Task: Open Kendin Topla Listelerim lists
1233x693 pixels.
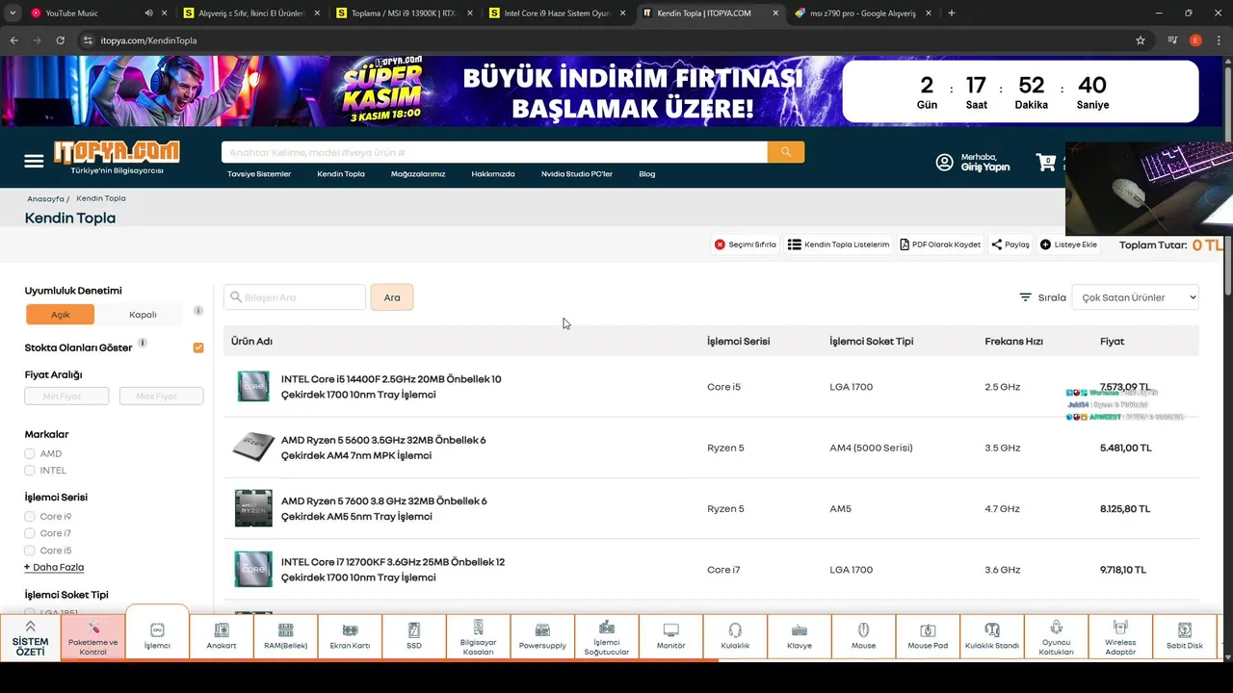Action: [838, 244]
